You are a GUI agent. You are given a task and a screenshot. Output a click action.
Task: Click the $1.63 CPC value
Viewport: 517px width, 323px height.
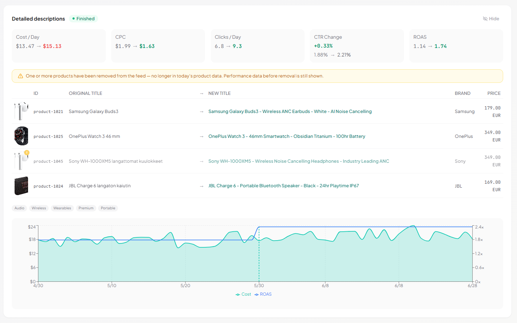tap(147, 46)
